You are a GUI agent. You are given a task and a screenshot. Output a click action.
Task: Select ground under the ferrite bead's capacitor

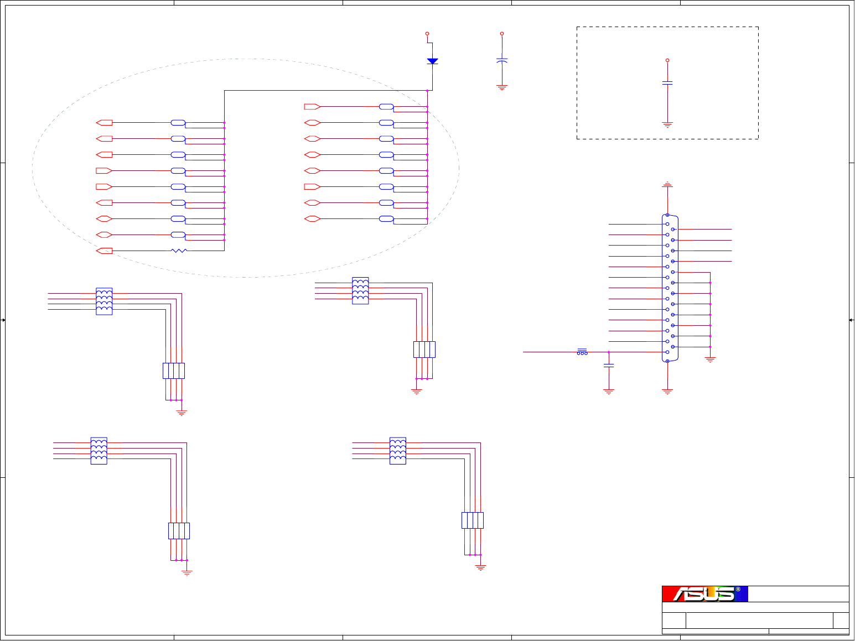(609, 392)
